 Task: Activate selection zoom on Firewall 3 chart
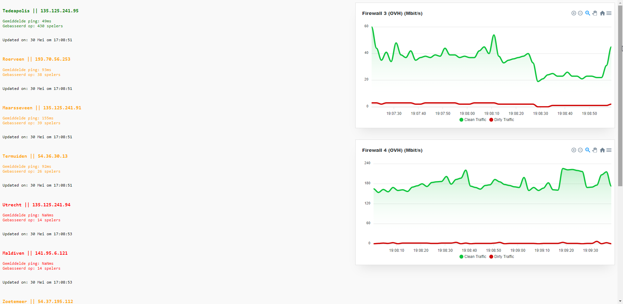(x=588, y=13)
